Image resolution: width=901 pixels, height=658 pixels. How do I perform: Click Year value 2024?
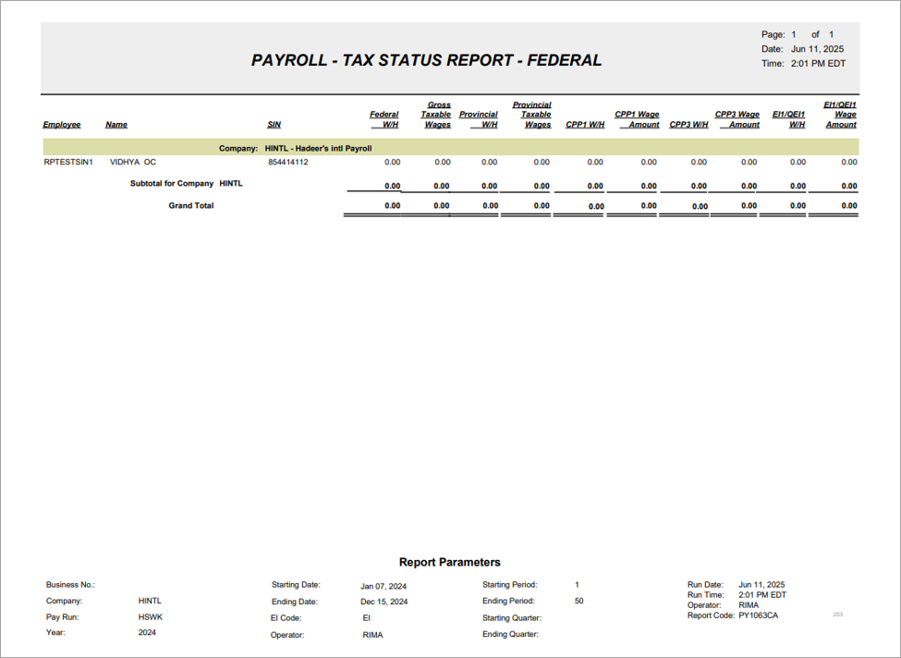(147, 632)
